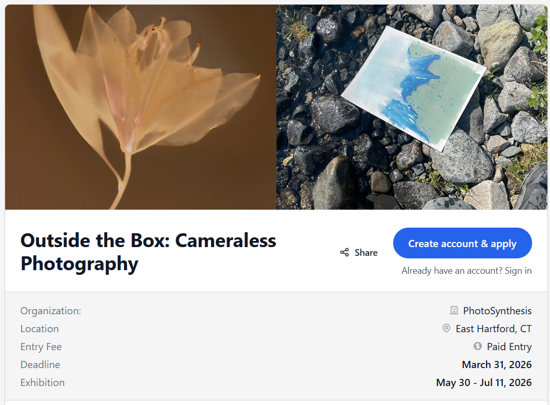This screenshot has height=405, width=550.
Task: Click the building icon beside PhotoSynthesis
Action: tap(454, 311)
